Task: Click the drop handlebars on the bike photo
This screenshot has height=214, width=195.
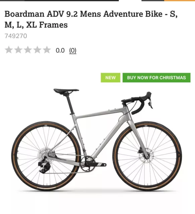Action: 138,103
